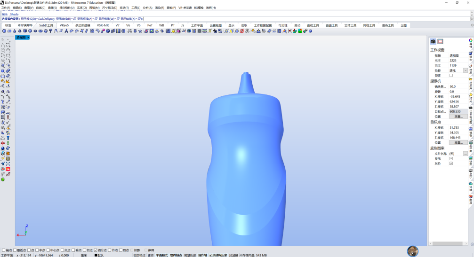474x257 pixels.
Task: Select the circle tool in left sidebar
Action: click(x=3, y=50)
